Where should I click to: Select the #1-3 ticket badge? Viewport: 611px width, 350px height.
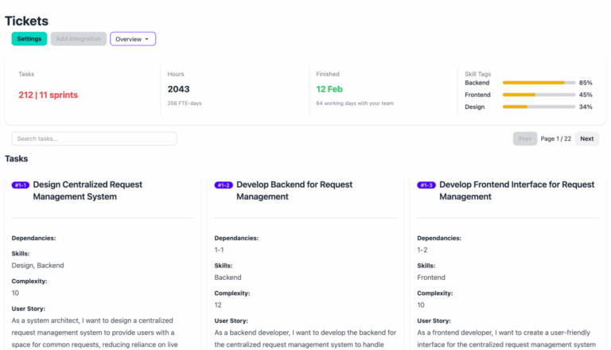tap(426, 185)
